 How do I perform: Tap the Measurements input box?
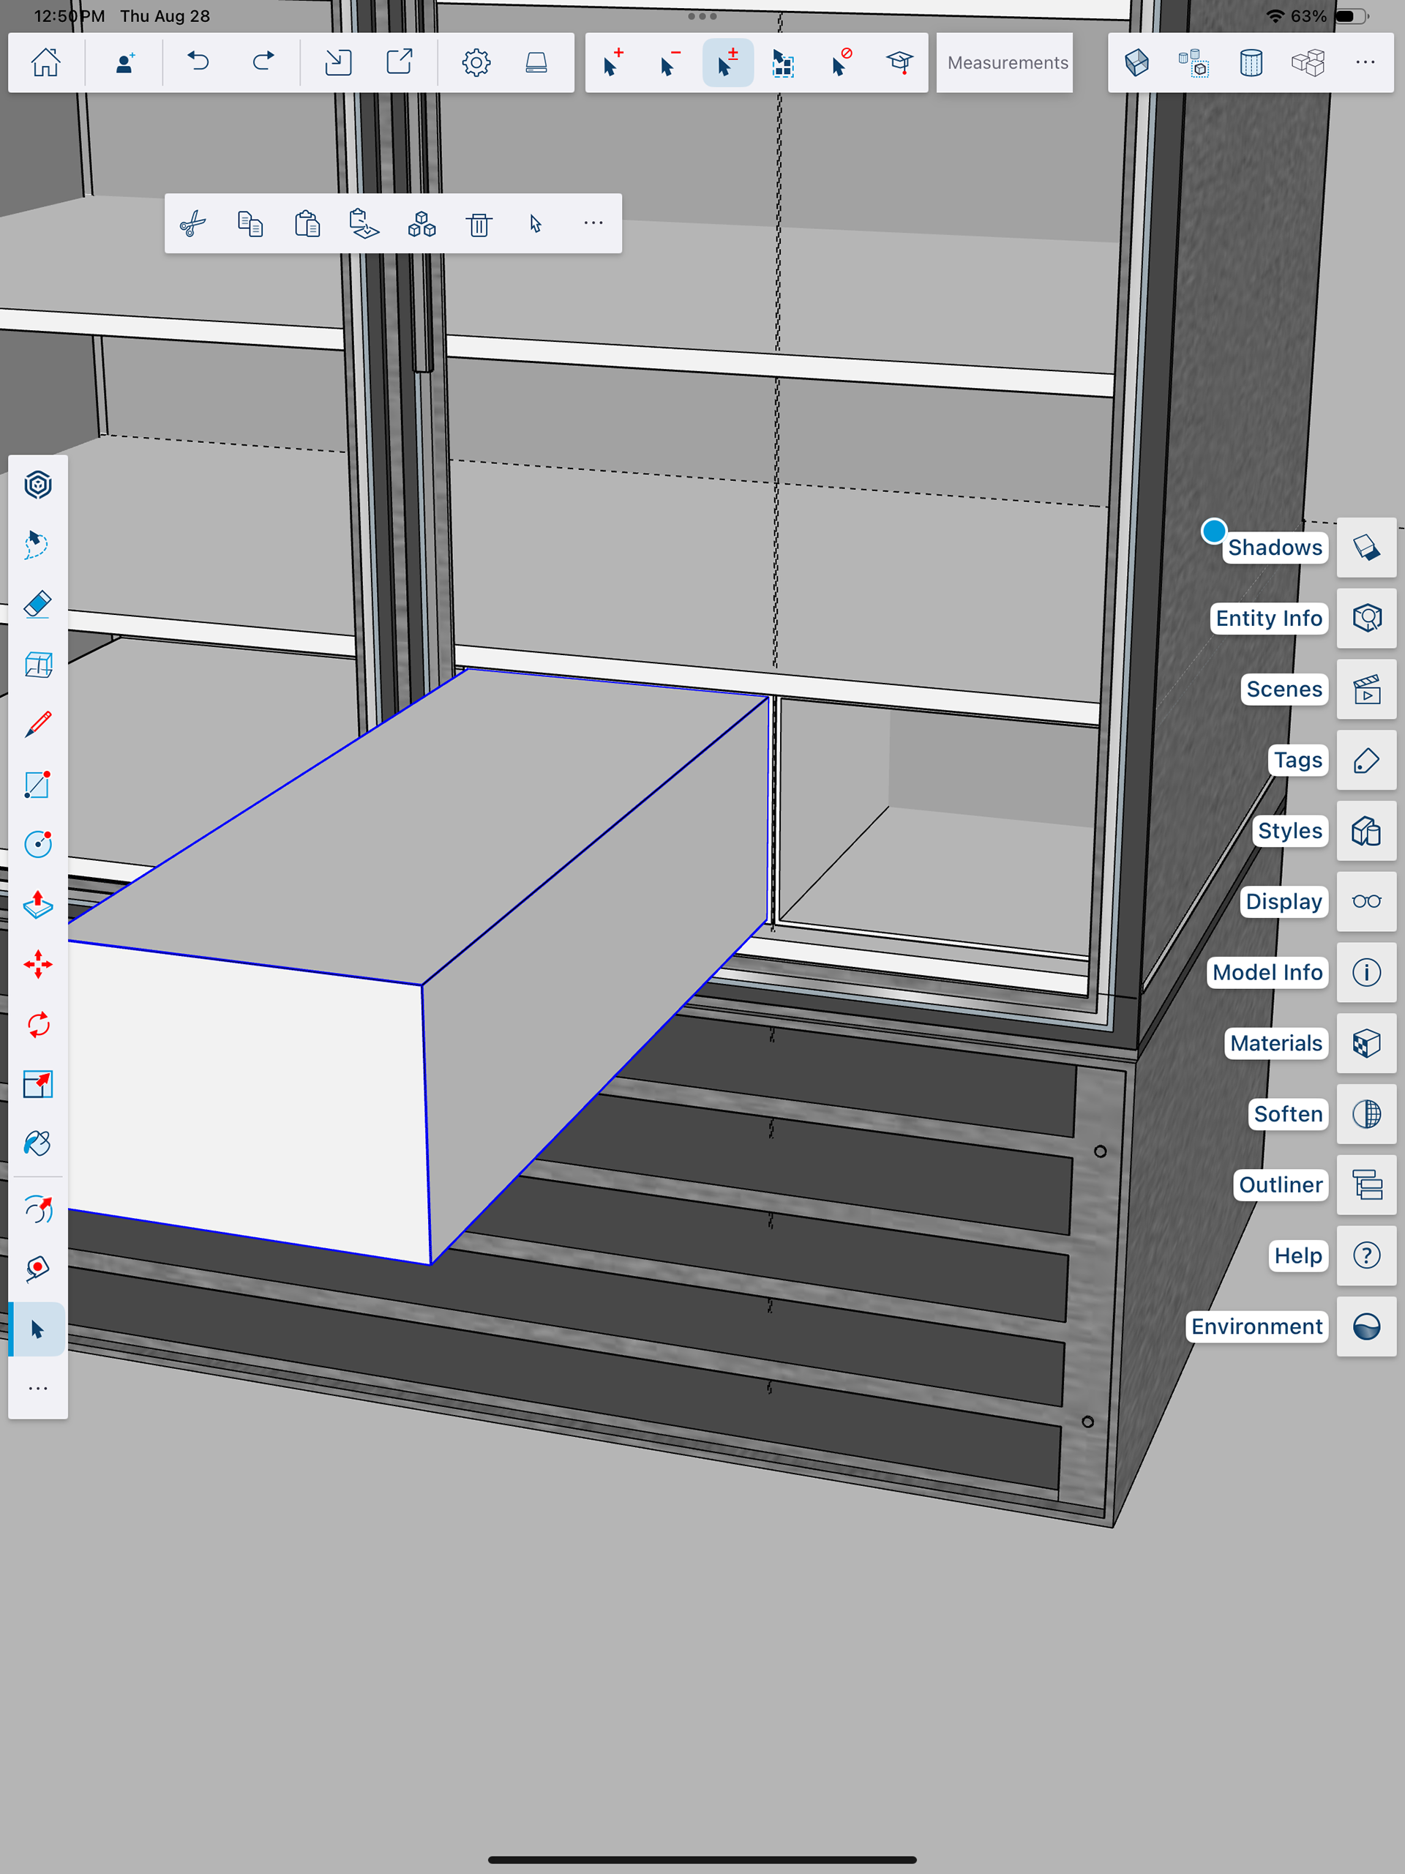[x=1005, y=63]
